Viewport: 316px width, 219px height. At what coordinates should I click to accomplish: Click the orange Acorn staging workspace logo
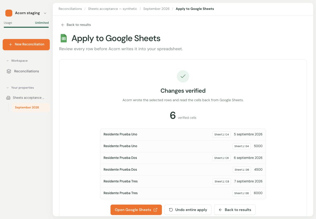click(9, 13)
